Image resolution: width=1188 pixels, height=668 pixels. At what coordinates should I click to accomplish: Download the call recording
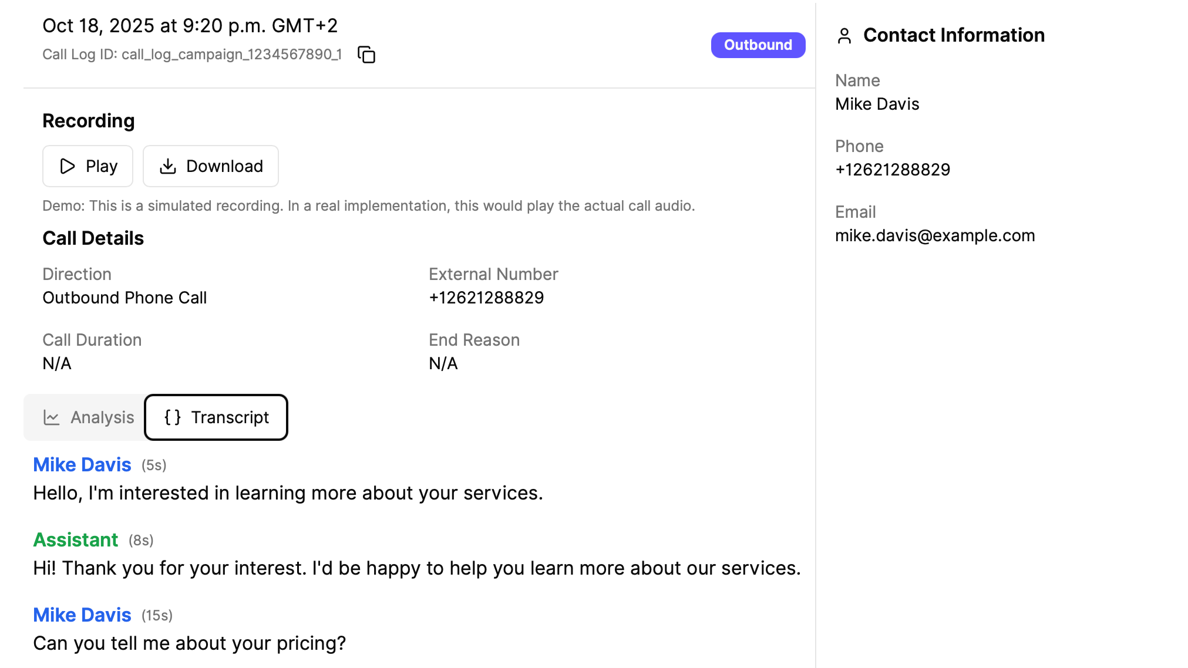(x=211, y=166)
